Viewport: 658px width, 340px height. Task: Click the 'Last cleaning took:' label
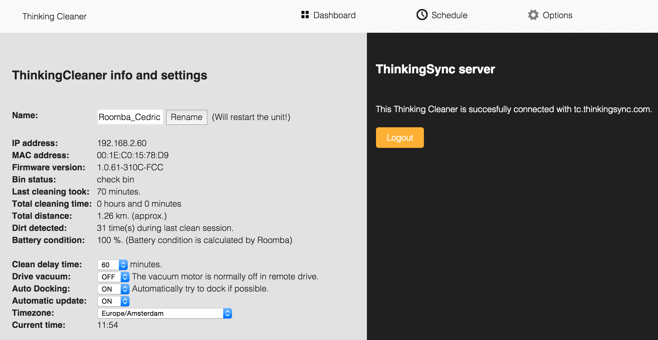(x=51, y=192)
